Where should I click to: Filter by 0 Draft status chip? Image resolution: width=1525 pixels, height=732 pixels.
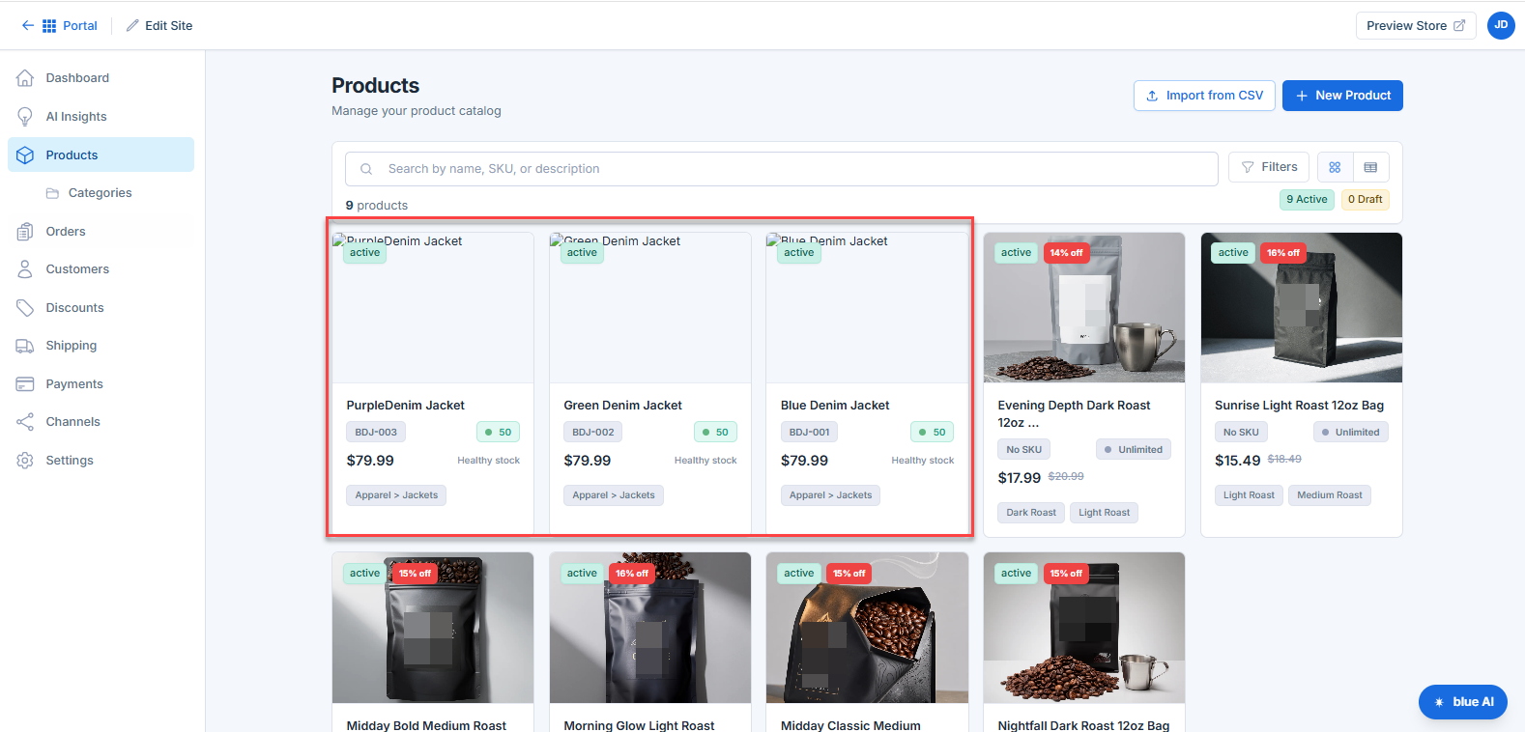point(1365,199)
